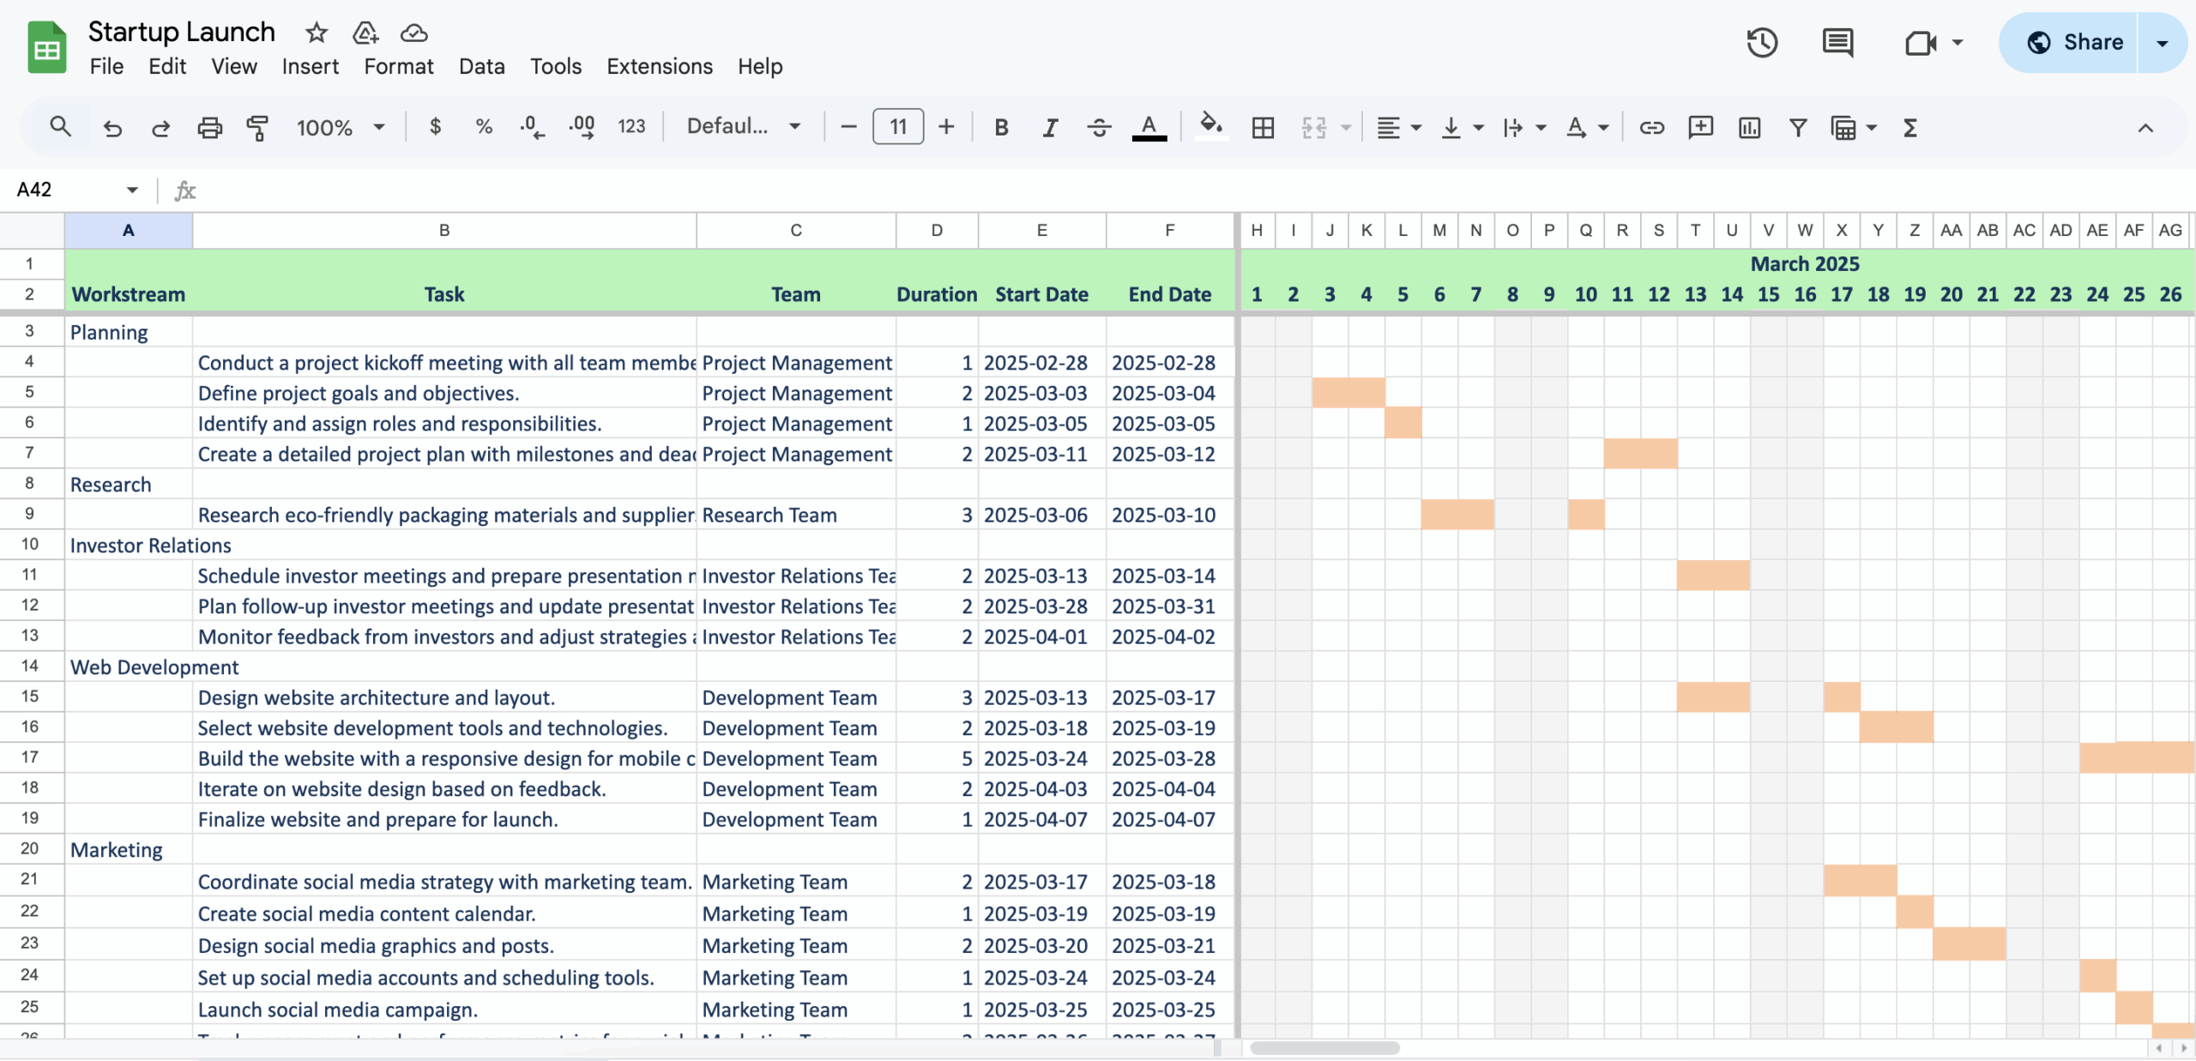Screen dimensions: 2196x1061
Task: Click the functions sum icon
Action: 1910,127
